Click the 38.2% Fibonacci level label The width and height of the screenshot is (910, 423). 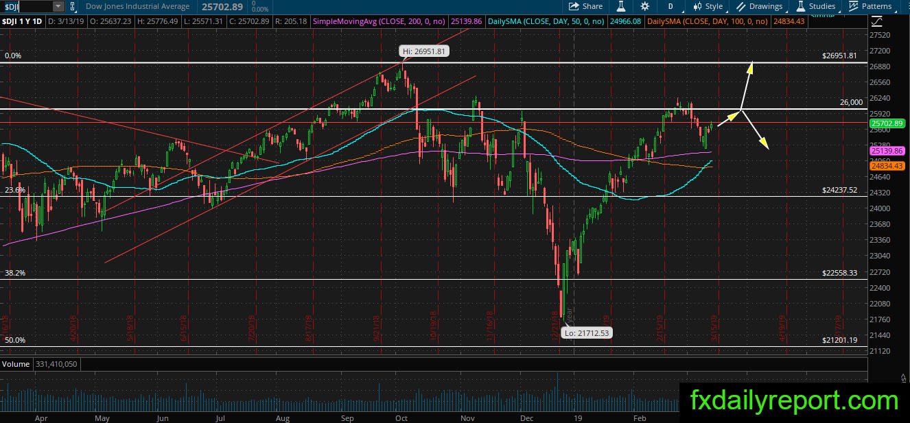point(15,272)
